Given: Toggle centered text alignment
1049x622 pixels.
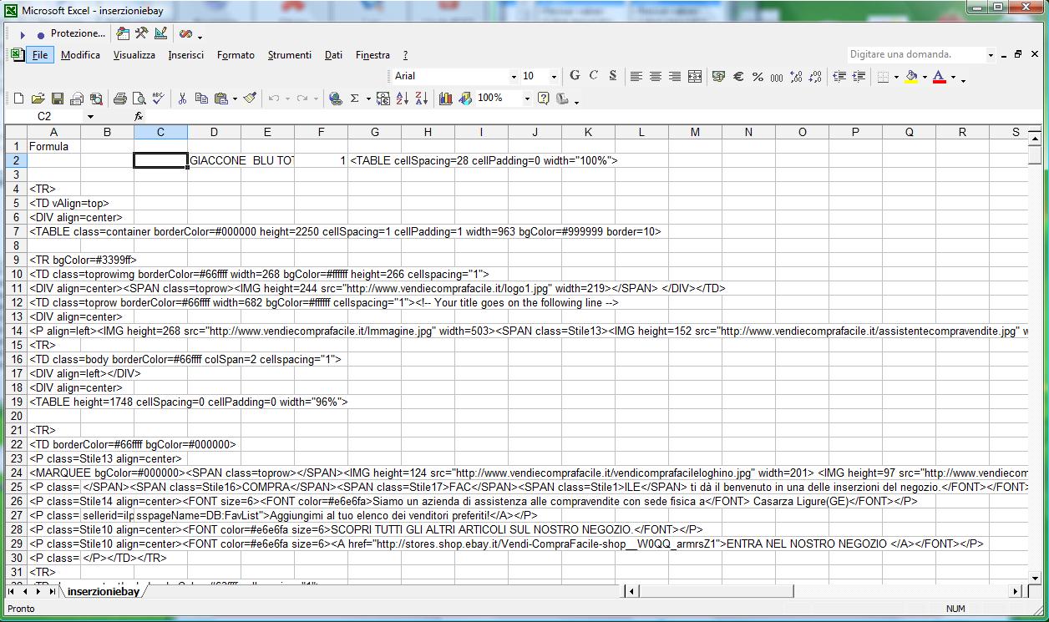Looking at the screenshot, I should click(x=656, y=76).
